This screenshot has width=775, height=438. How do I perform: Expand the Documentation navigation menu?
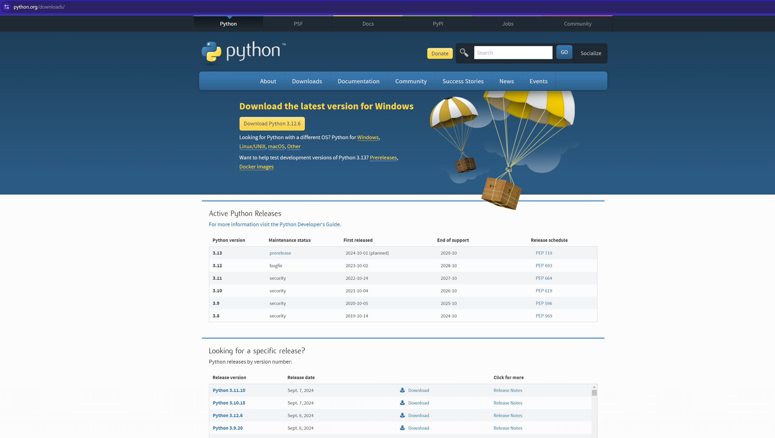click(x=358, y=81)
